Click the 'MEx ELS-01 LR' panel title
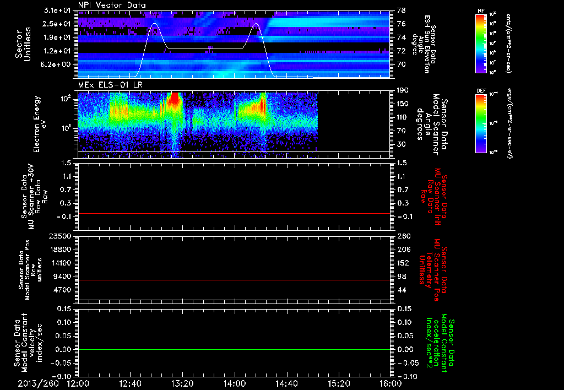Viewport: 564px width, 390px height. (x=110, y=85)
